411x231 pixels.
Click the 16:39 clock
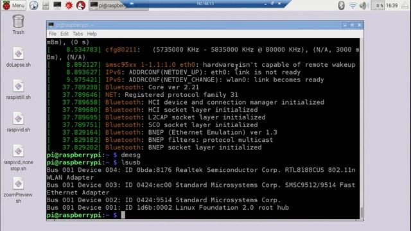tap(392, 6)
